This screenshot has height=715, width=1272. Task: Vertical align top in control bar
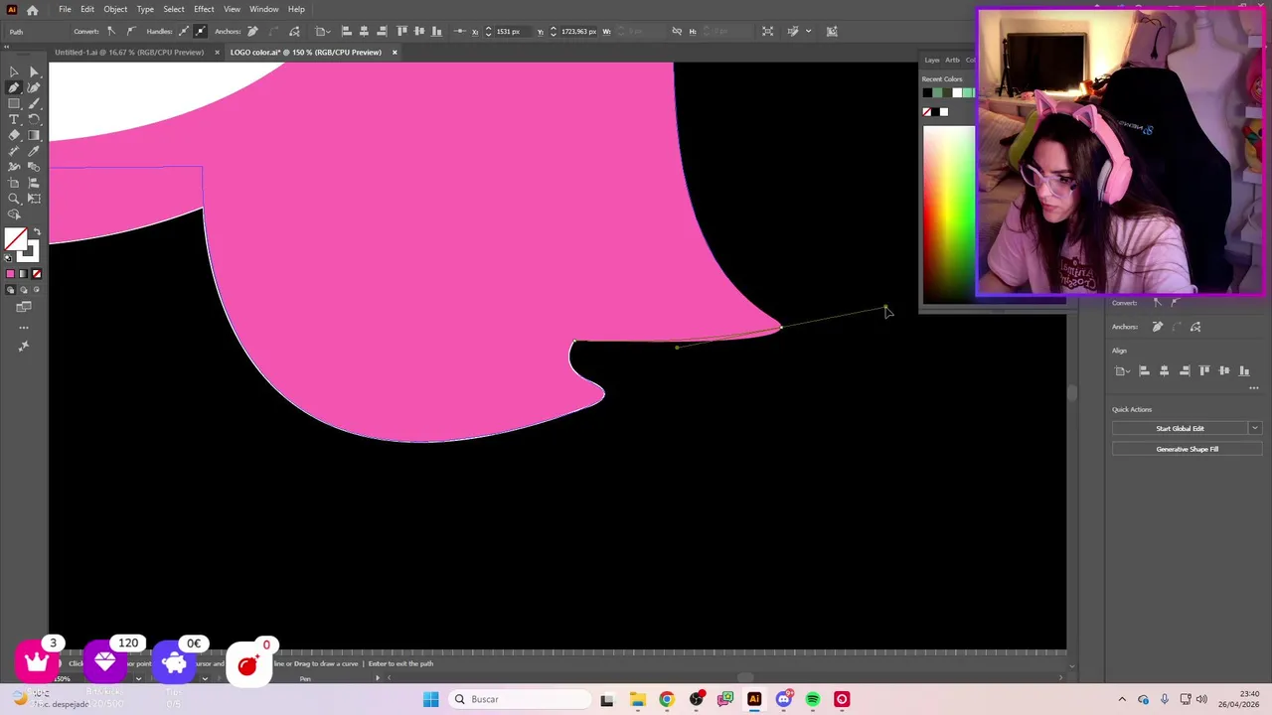[x=401, y=31]
